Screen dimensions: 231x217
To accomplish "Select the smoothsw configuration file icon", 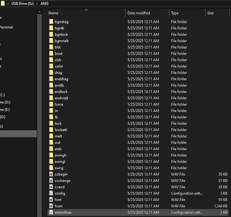I will 51,213.
